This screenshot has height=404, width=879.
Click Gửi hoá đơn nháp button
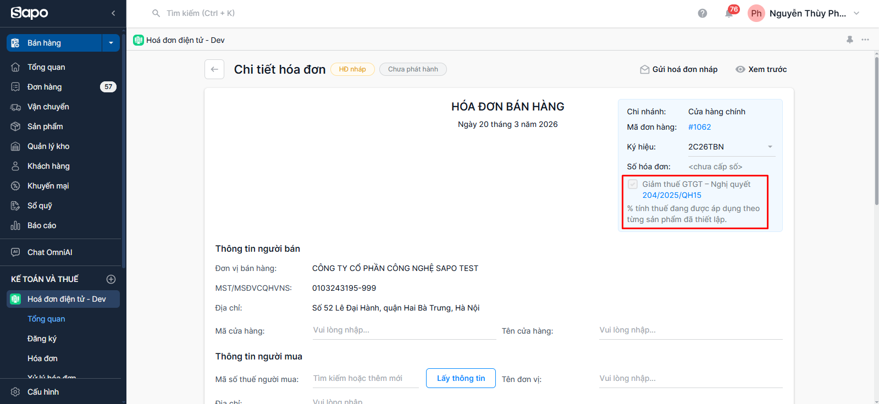(679, 69)
